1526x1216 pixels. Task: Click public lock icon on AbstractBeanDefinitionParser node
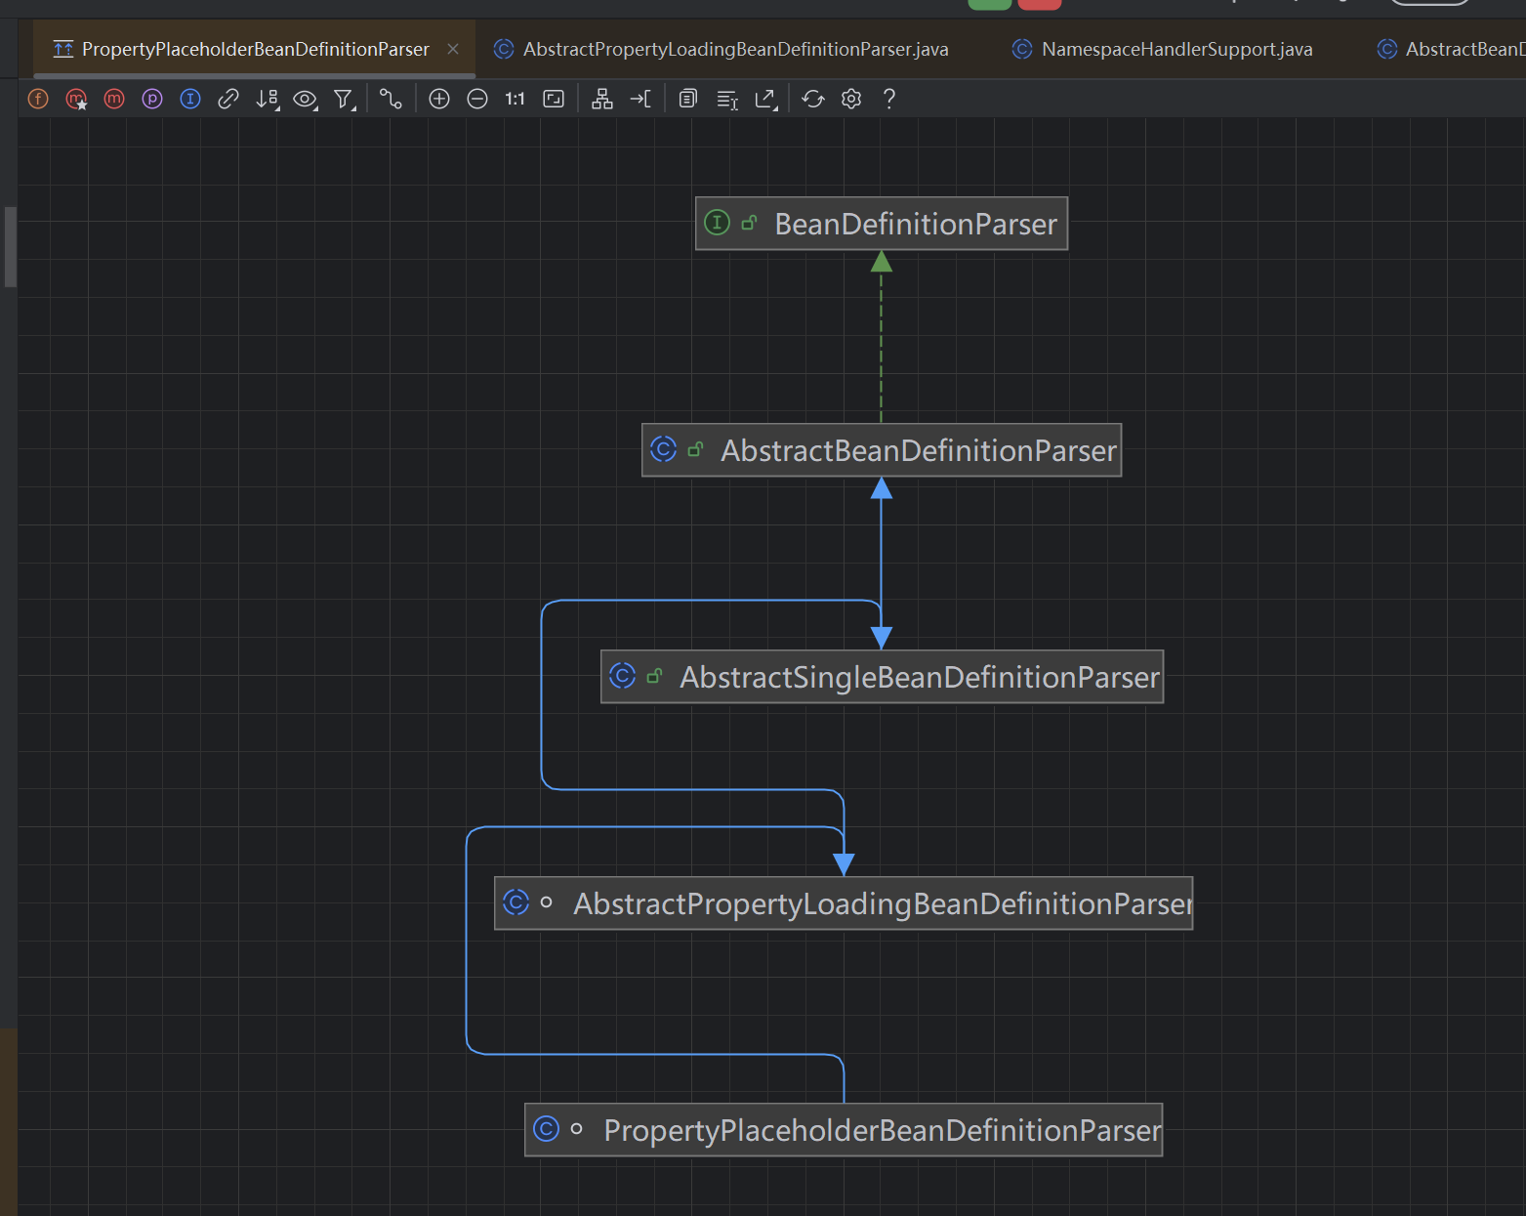point(695,449)
